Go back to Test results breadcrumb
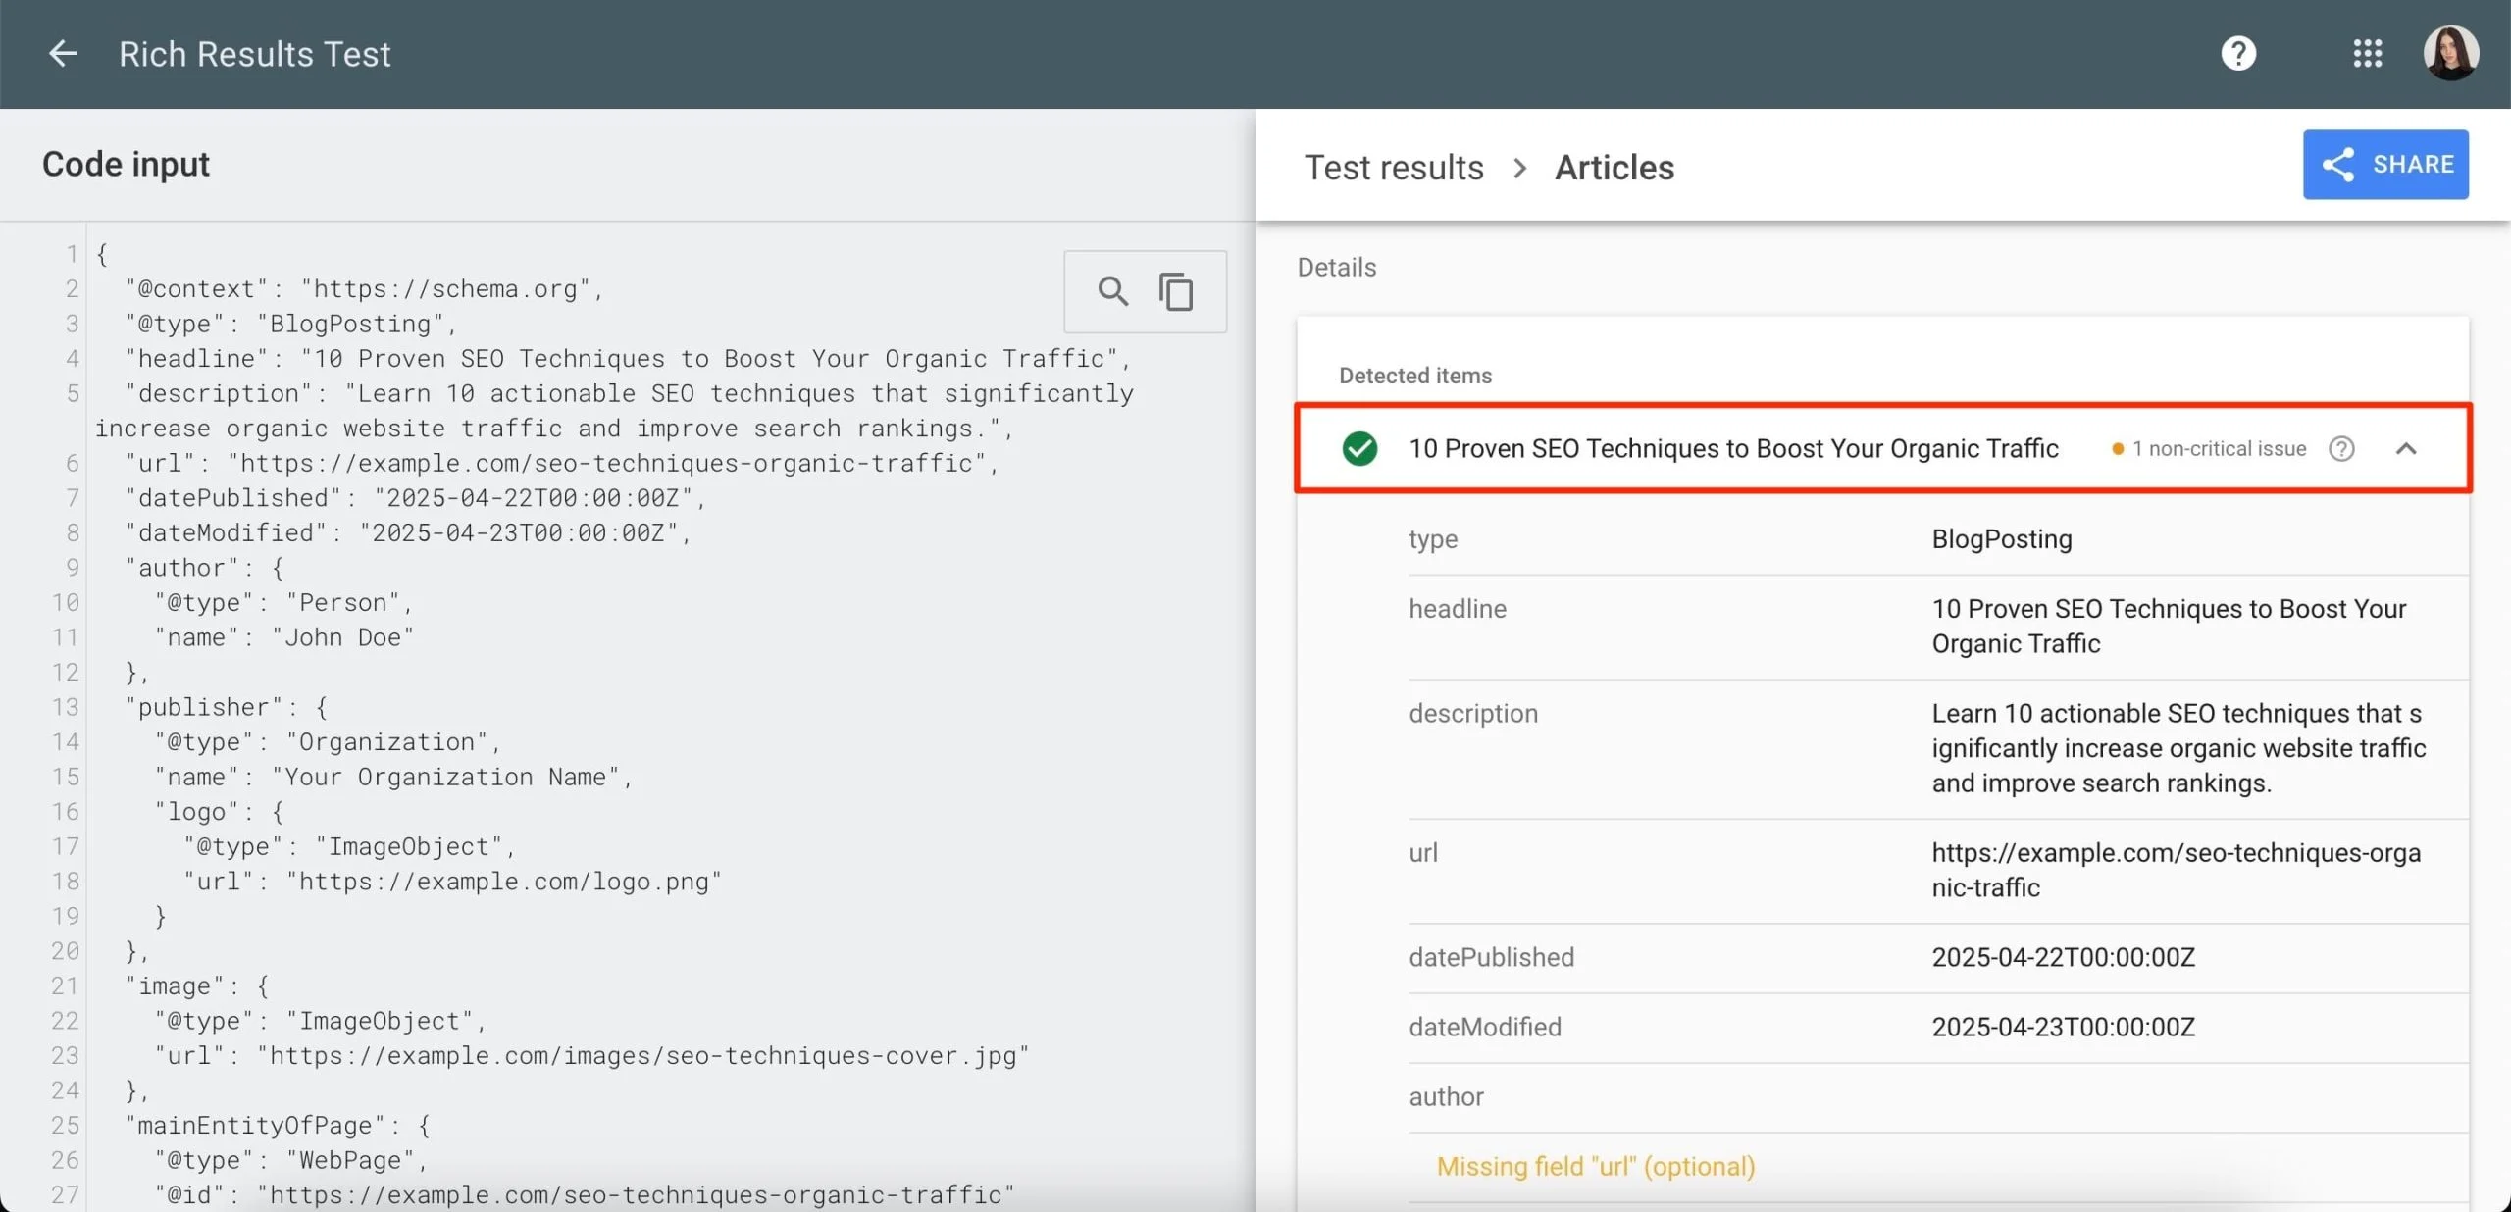The width and height of the screenshot is (2511, 1212). 1394,168
